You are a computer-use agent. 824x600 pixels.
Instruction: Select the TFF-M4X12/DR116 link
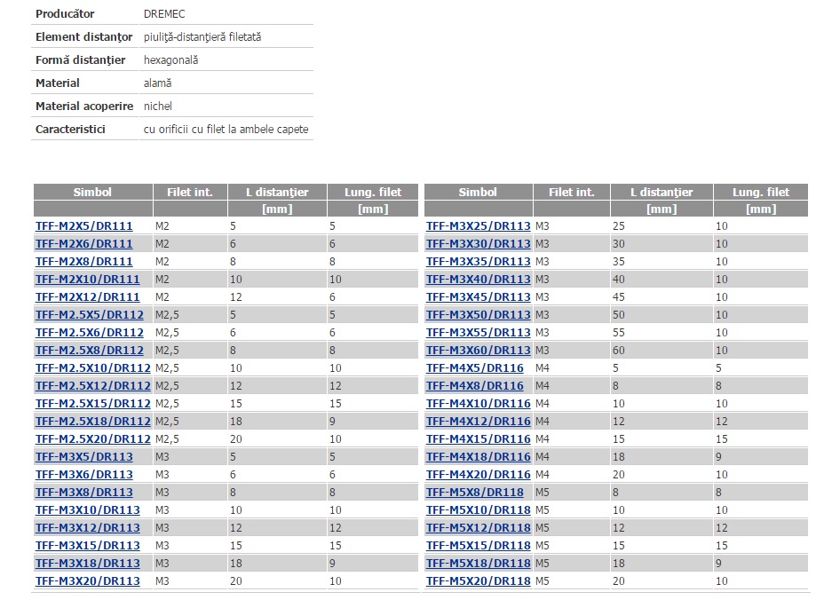coord(479,422)
